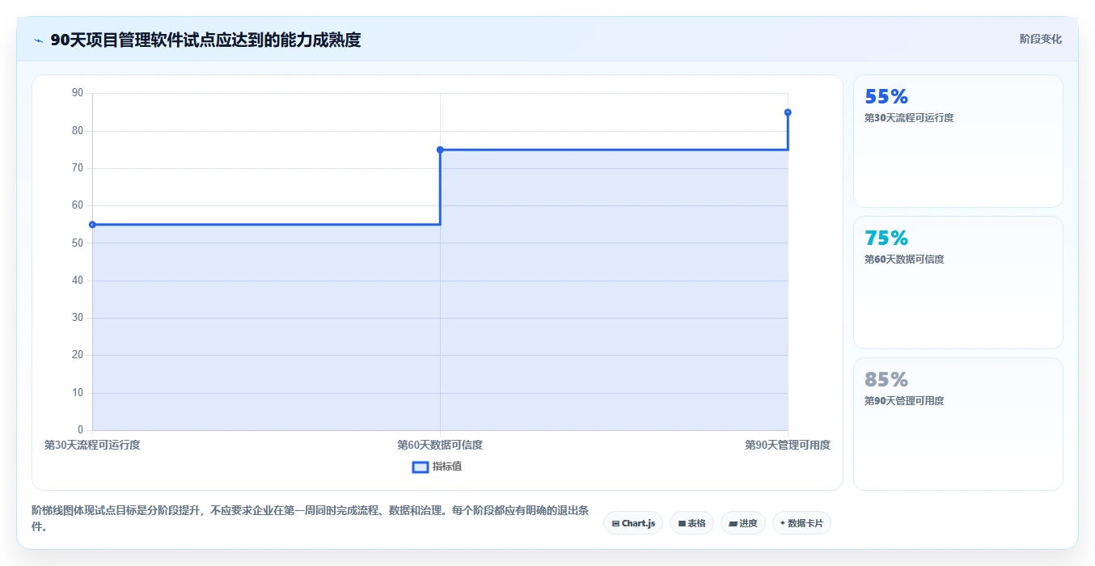
Task: Select the 75% value in second card
Action: pos(886,238)
